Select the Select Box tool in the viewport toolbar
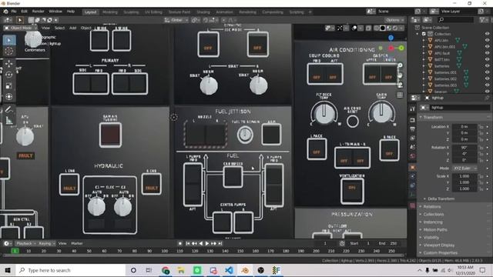Image resolution: width=493 pixels, height=277 pixels. pos(8,40)
